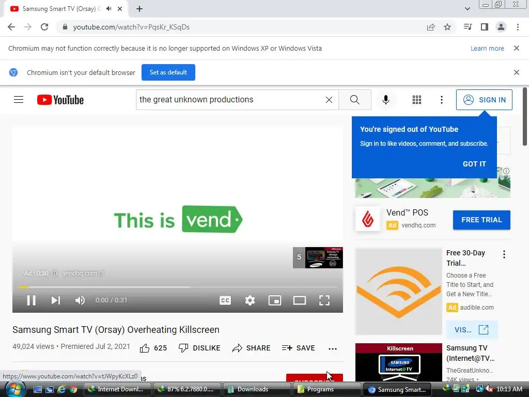The image size is (529, 397).
Task: Click the DISLIKE button
Action: 199,348
